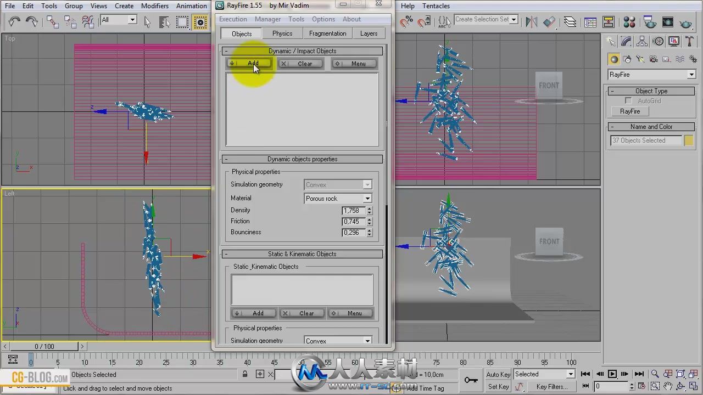The width and height of the screenshot is (703, 395).
Task: Collapse the Name and Color rollout
Action: (651, 127)
